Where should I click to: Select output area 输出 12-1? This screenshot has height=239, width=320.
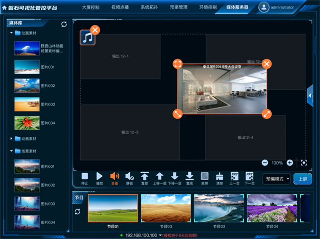pyautogui.click(x=120, y=56)
